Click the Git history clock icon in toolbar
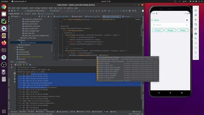The height and width of the screenshot is (115, 204). tap(123, 11)
